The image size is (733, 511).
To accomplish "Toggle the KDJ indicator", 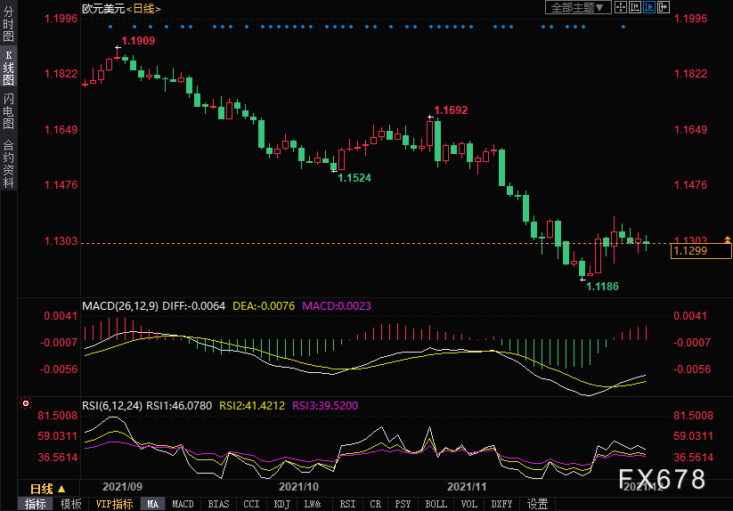I will (x=281, y=504).
